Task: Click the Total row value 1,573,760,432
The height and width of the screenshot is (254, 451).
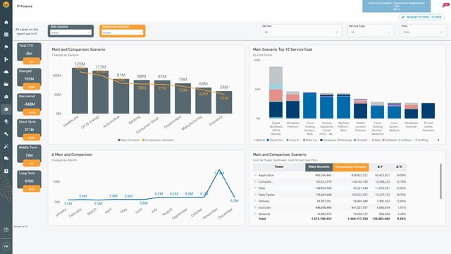Action: (x=321, y=219)
